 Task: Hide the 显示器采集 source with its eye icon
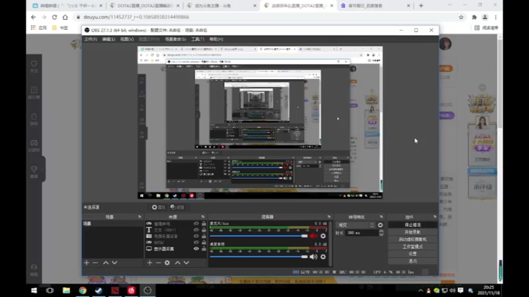click(196, 249)
